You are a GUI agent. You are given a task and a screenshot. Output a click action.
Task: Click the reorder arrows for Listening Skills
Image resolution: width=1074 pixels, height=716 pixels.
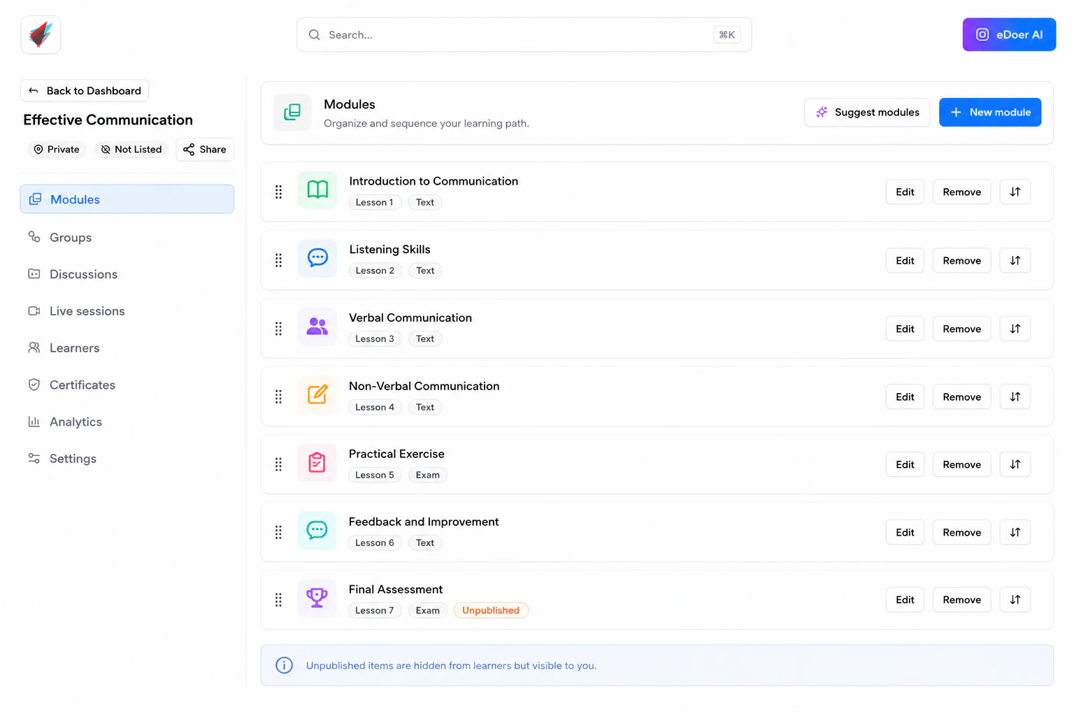point(1015,260)
